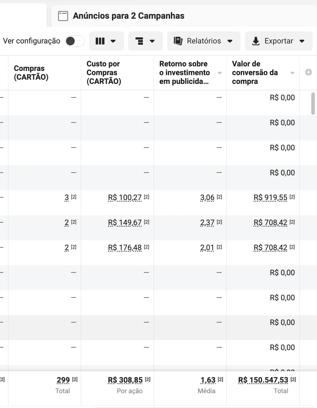
Task: Sort by Compras (CARTÃO) column header
Action: click(31, 73)
